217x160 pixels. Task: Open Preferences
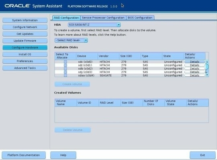click(25, 61)
